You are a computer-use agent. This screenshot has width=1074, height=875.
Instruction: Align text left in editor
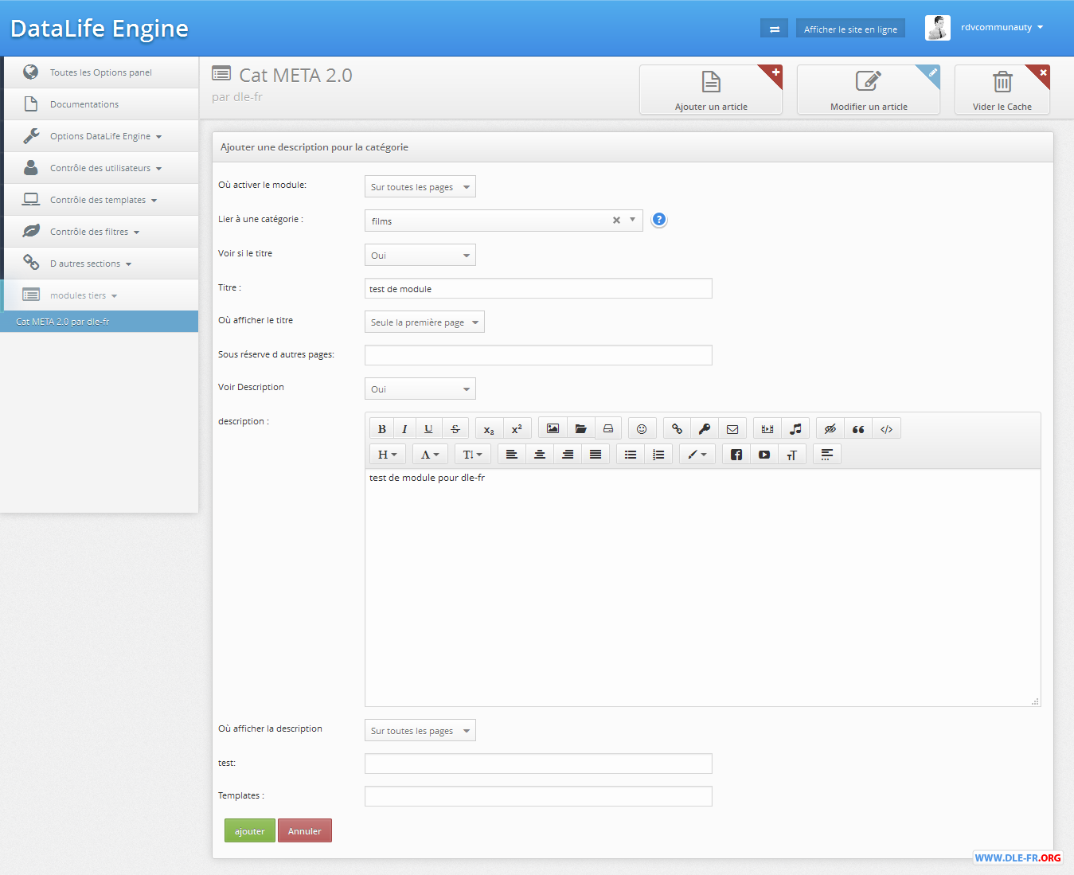(x=512, y=455)
